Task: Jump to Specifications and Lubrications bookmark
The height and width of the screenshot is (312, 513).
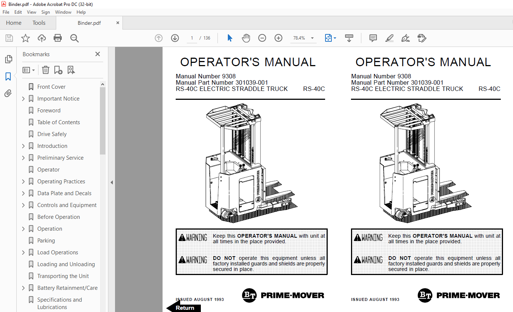Action: coord(60,303)
